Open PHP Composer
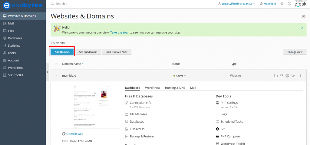 231,136
